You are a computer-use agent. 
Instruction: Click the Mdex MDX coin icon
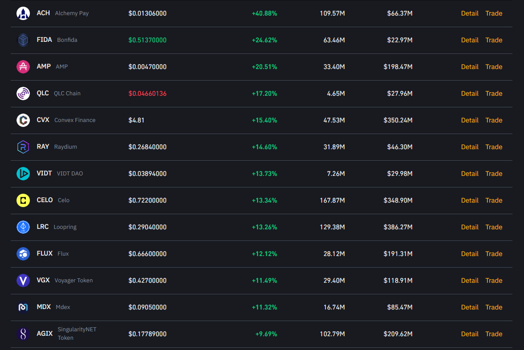23,307
